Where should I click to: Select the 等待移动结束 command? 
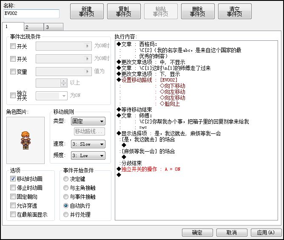[x=134, y=110]
